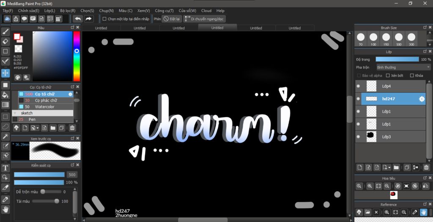
Task: Click the Undo arrow
Action: point(78,19)
